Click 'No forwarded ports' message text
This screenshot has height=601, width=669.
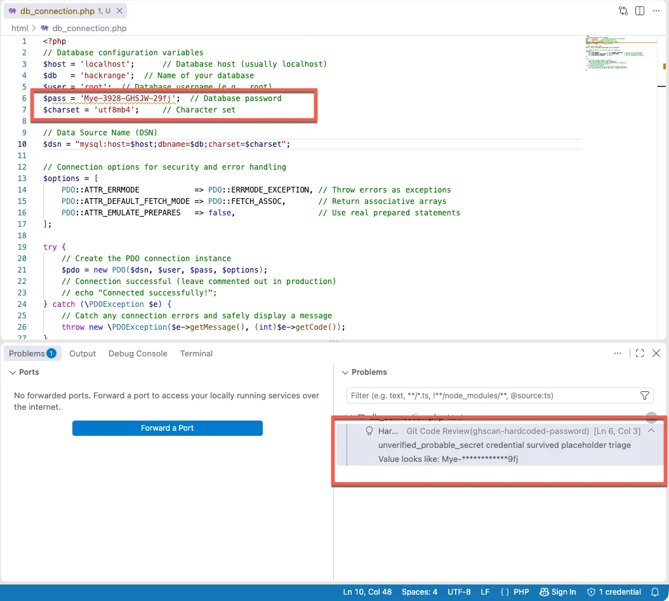tap(166, 401)
